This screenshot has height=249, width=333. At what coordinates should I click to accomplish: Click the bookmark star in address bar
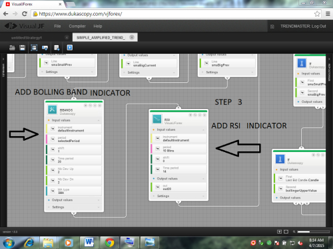tap(317, 14)
